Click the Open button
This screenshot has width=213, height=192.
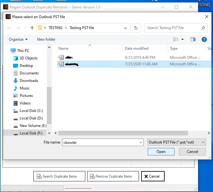161,152
